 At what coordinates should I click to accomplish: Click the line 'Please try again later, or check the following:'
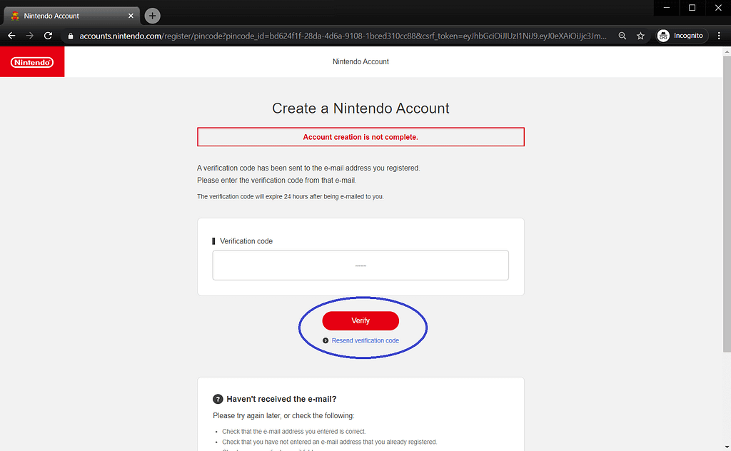point(283,415)
